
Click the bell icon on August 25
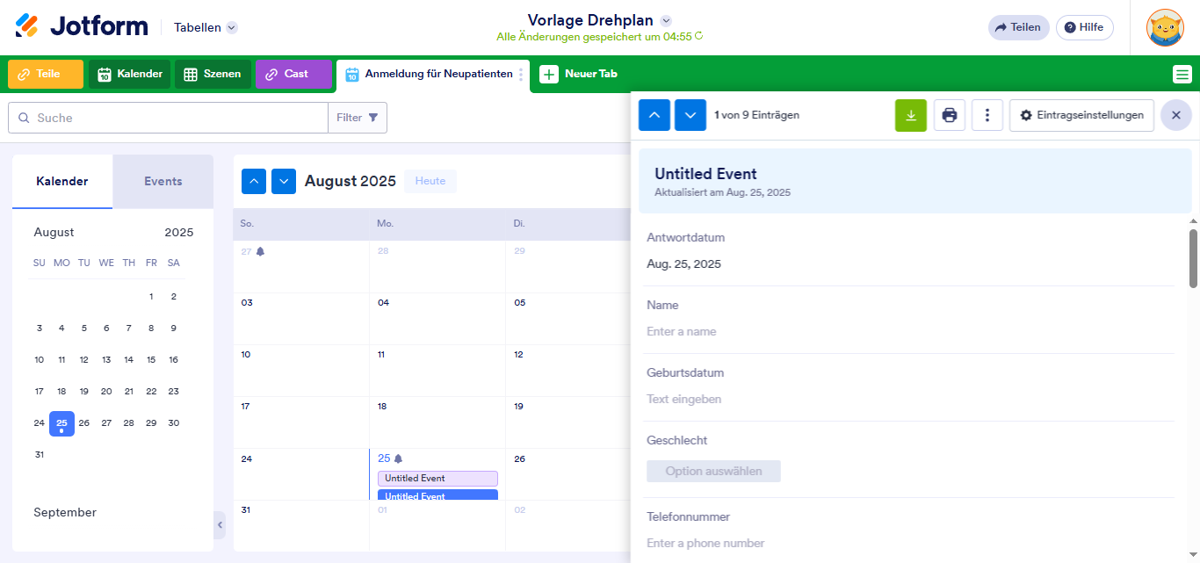[x=398, y=458]
